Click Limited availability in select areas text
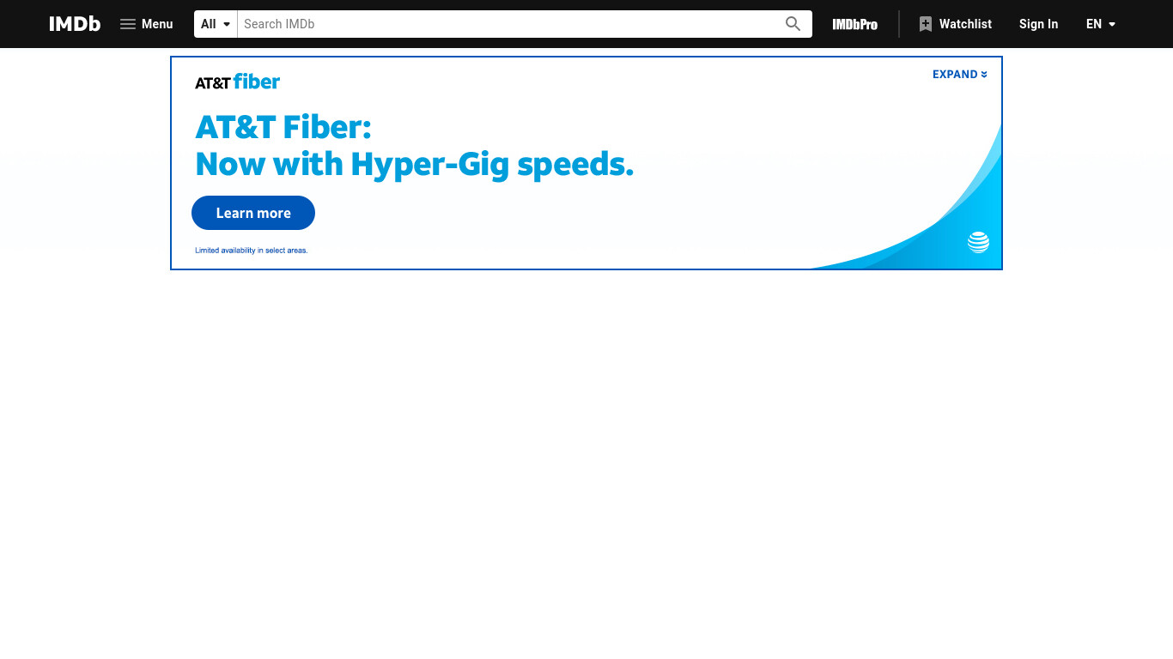Image resolution: width=1173 pixels, height=659 pixels. [252, 251]
